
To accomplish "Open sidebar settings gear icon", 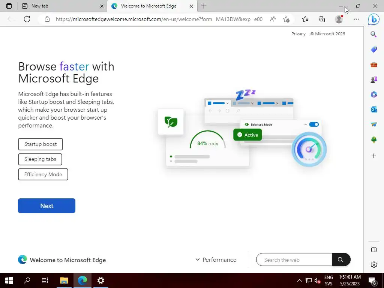I will point(374,265).
